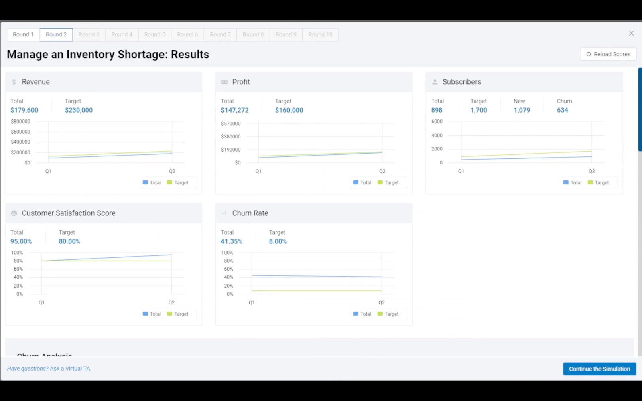Click the $800000 axis label in Revenue chart
Viewport: 642px width, 401px height.
(20, 122)
